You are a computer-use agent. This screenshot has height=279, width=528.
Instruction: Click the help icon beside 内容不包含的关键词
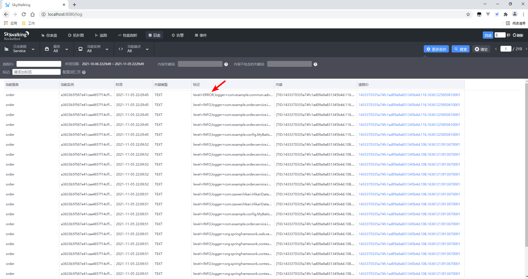[315, 64]
